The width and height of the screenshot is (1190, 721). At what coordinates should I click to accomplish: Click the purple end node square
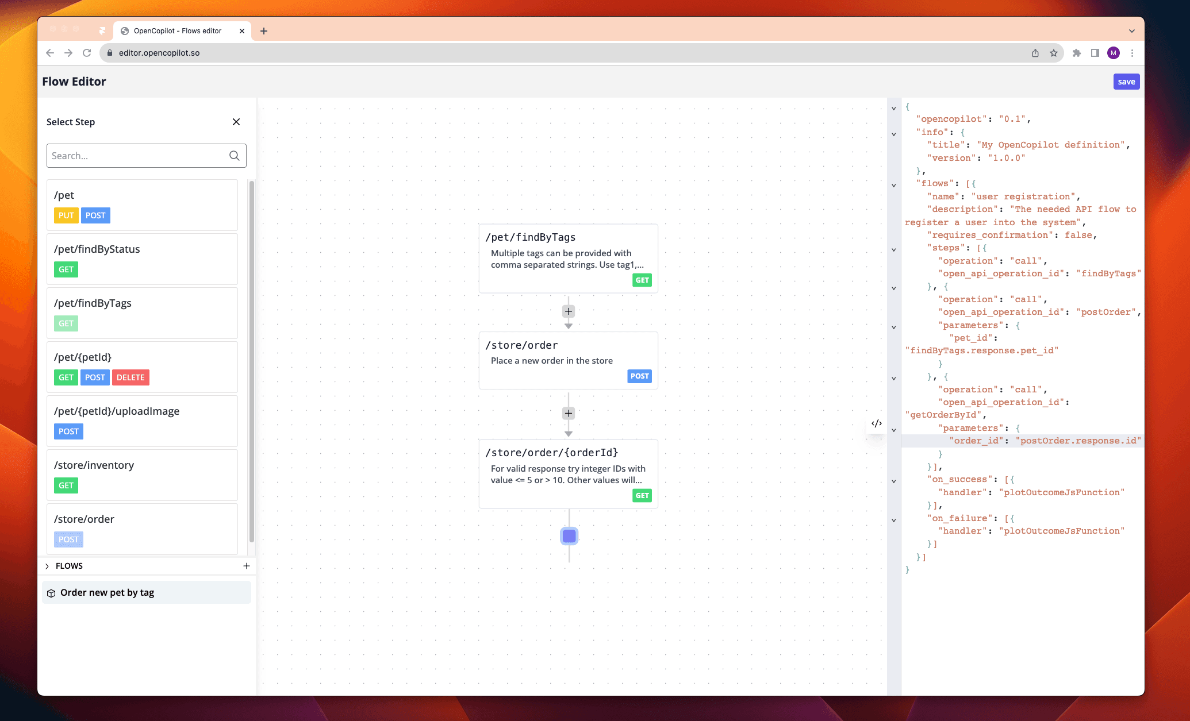569,536
